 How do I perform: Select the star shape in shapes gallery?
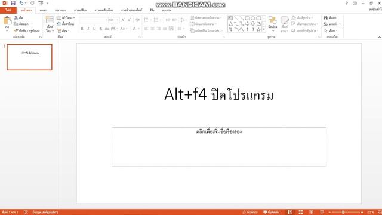(258, 29)
